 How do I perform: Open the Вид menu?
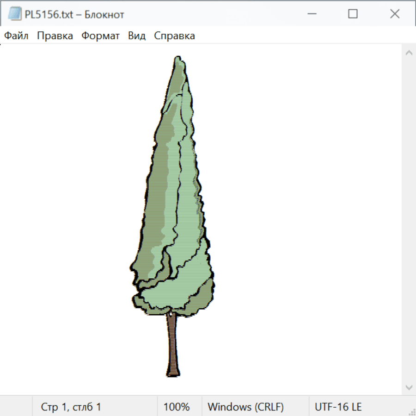(136, 36)
